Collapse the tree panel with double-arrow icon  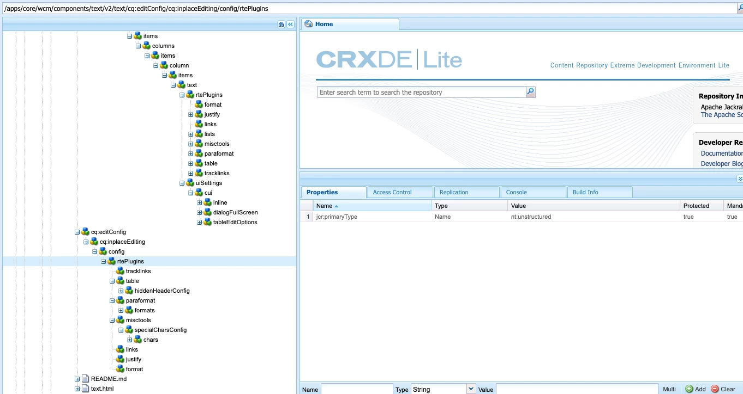291,24
